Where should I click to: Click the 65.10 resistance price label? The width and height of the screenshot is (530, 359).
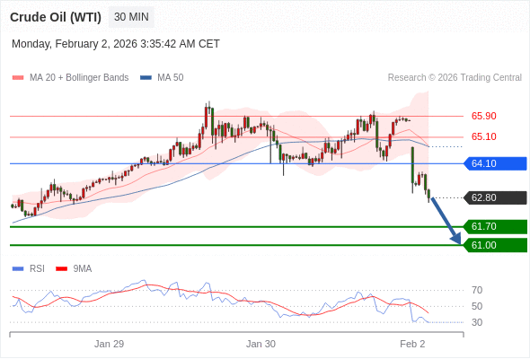tap(483, 136)
